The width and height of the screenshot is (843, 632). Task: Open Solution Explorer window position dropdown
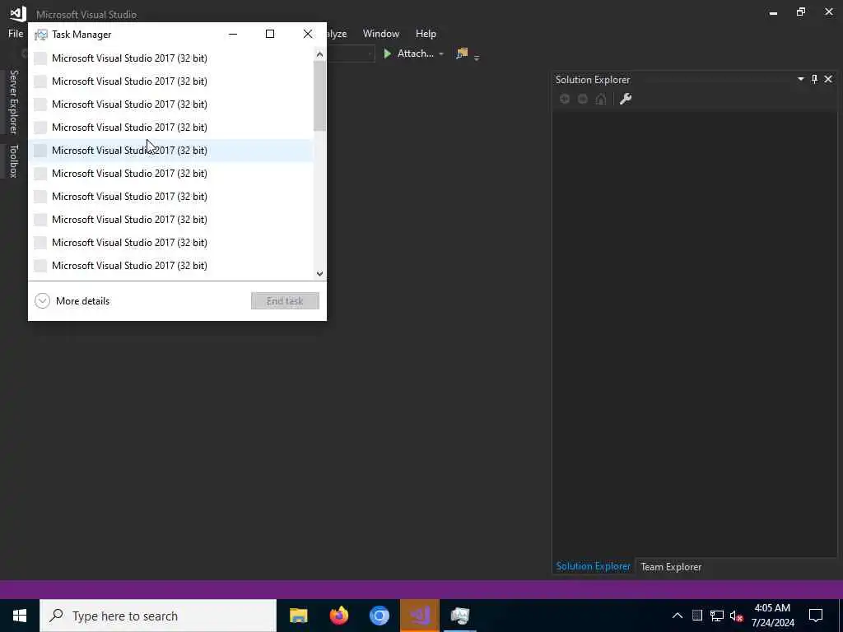tap(800, 79)
